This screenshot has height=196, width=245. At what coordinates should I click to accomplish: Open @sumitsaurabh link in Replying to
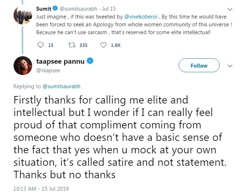(x=63, y=86)
